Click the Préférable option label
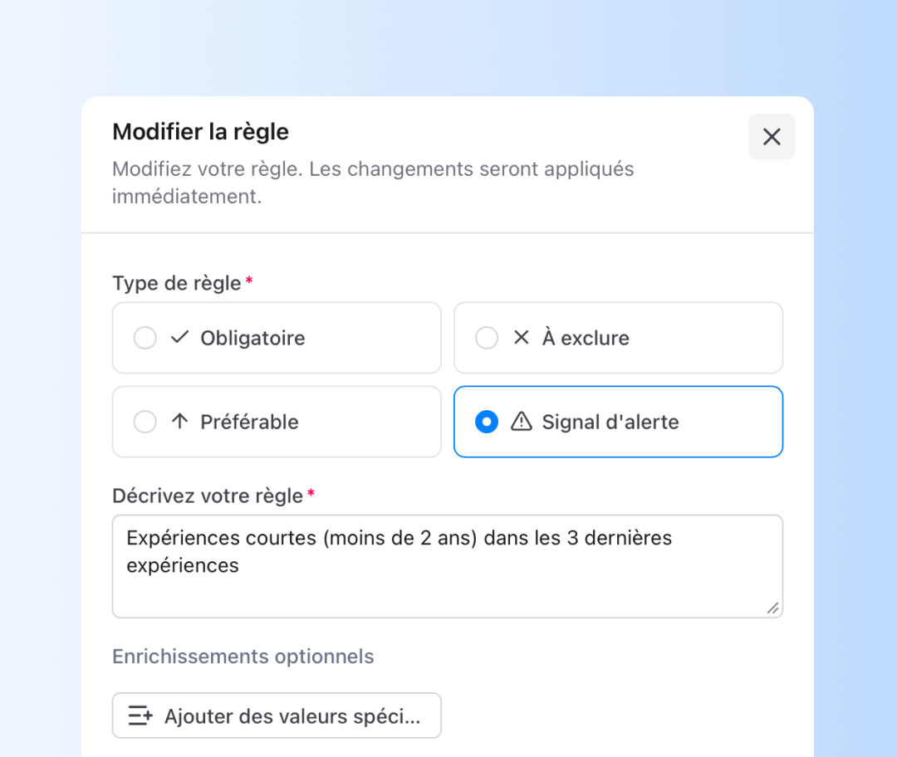Viewport: 897px width, 757px height. point(249,422)
